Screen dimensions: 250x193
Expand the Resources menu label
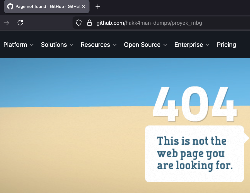coord(95,45)
